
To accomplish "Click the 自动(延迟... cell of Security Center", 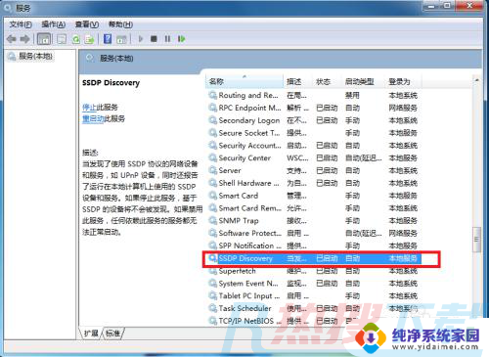I will coord(364,158).
